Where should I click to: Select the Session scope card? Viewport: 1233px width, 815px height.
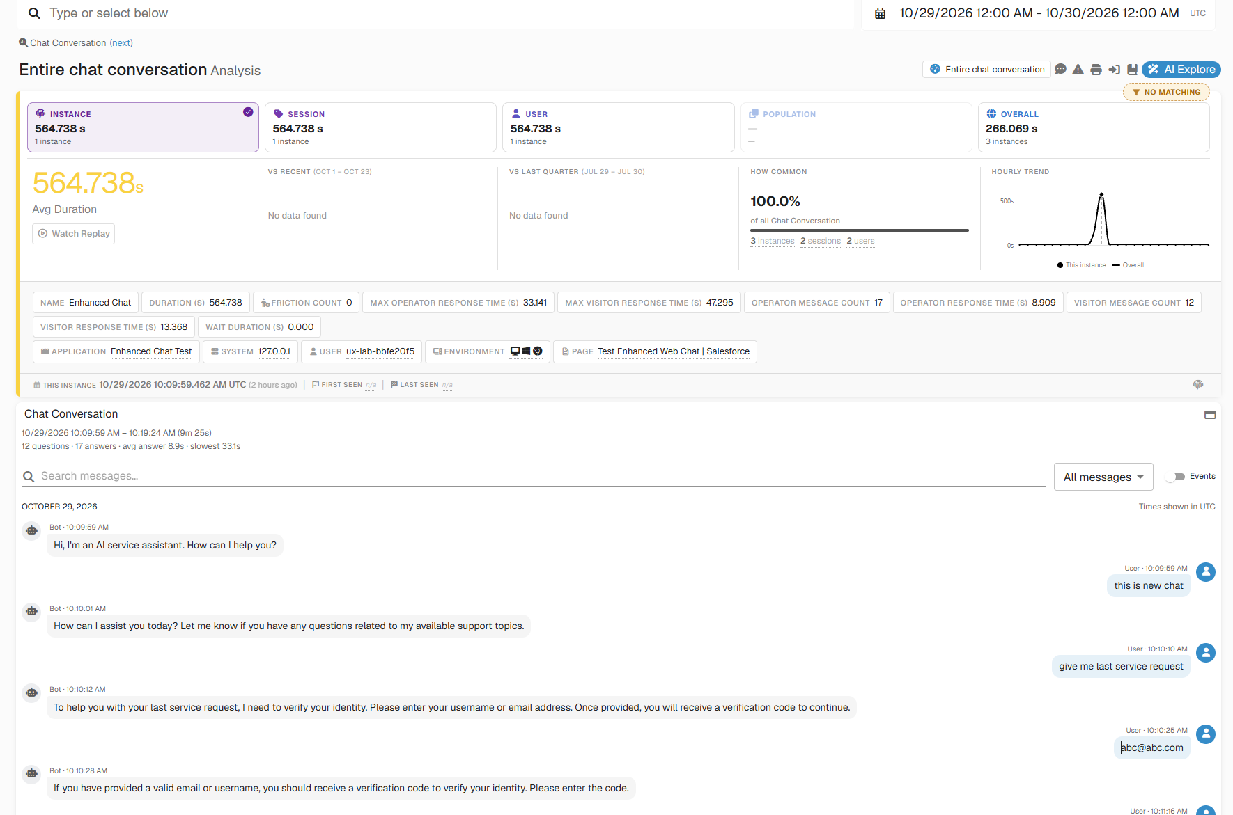click(380, 127)
